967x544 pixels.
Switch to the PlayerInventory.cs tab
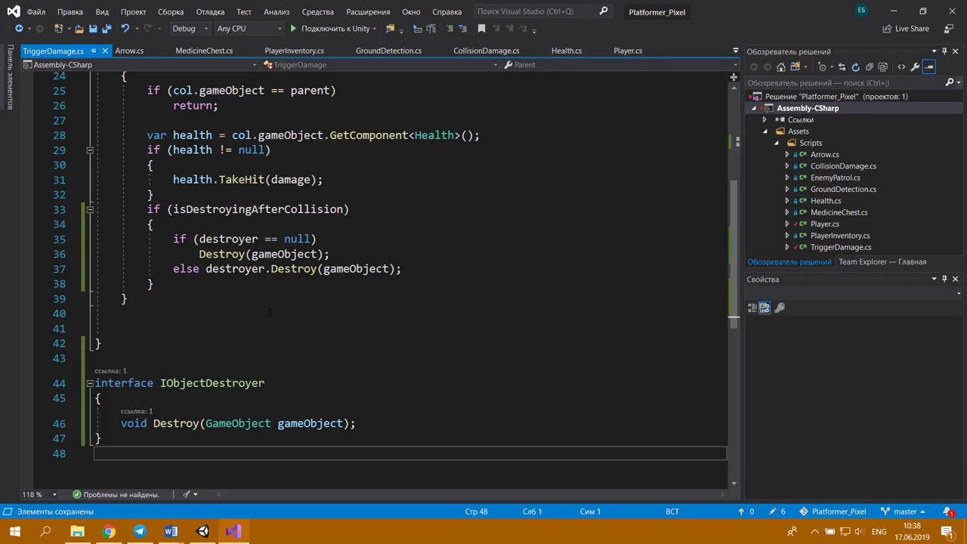click(294, 51)
